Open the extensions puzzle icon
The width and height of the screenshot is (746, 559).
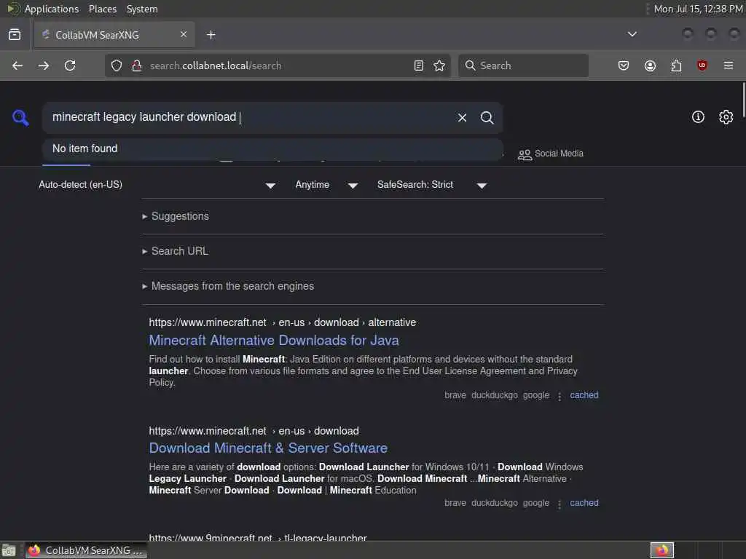[676, 66]
